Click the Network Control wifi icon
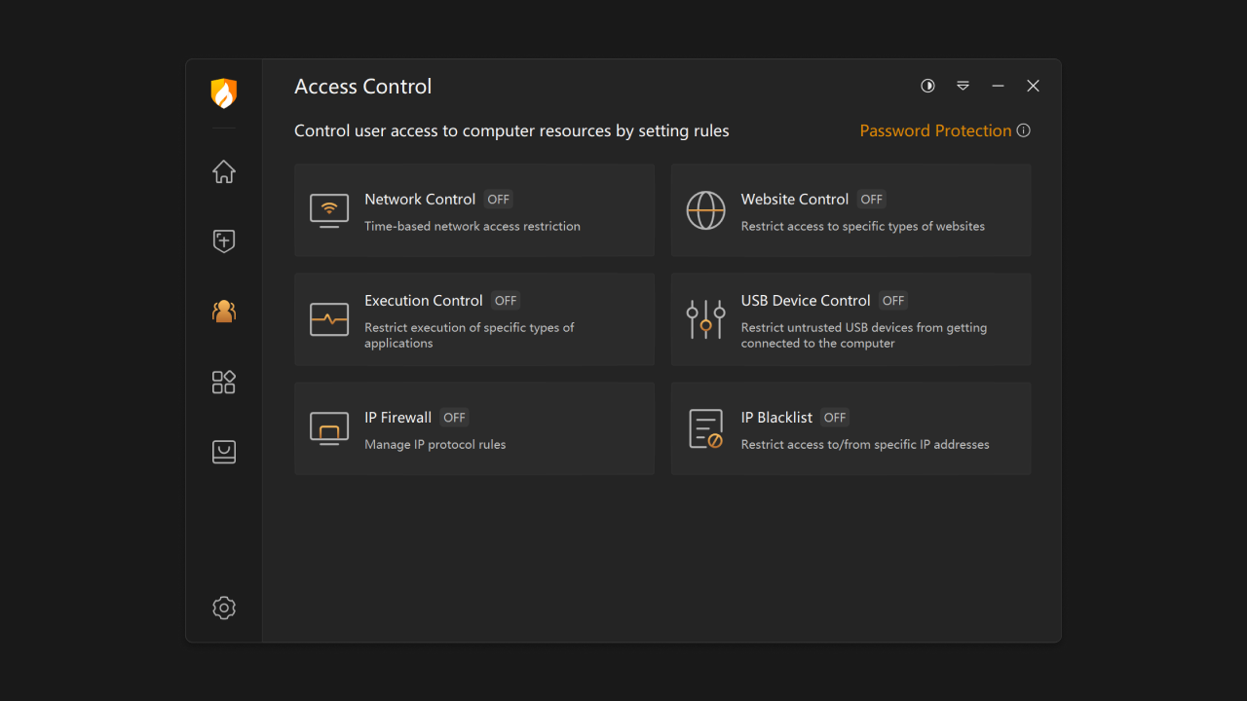This screenshot has width=1247, height=701. tap(328, 209)
